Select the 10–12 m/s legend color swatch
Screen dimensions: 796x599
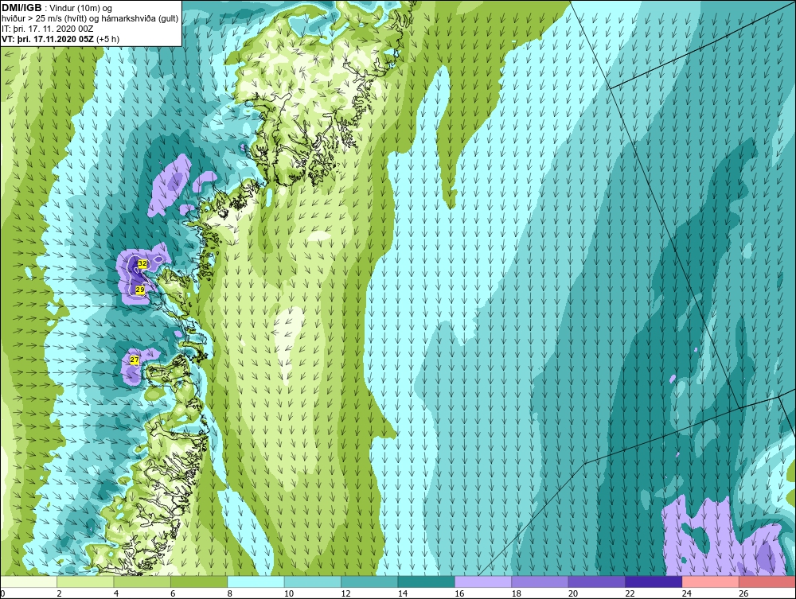[x=313, y=581]
